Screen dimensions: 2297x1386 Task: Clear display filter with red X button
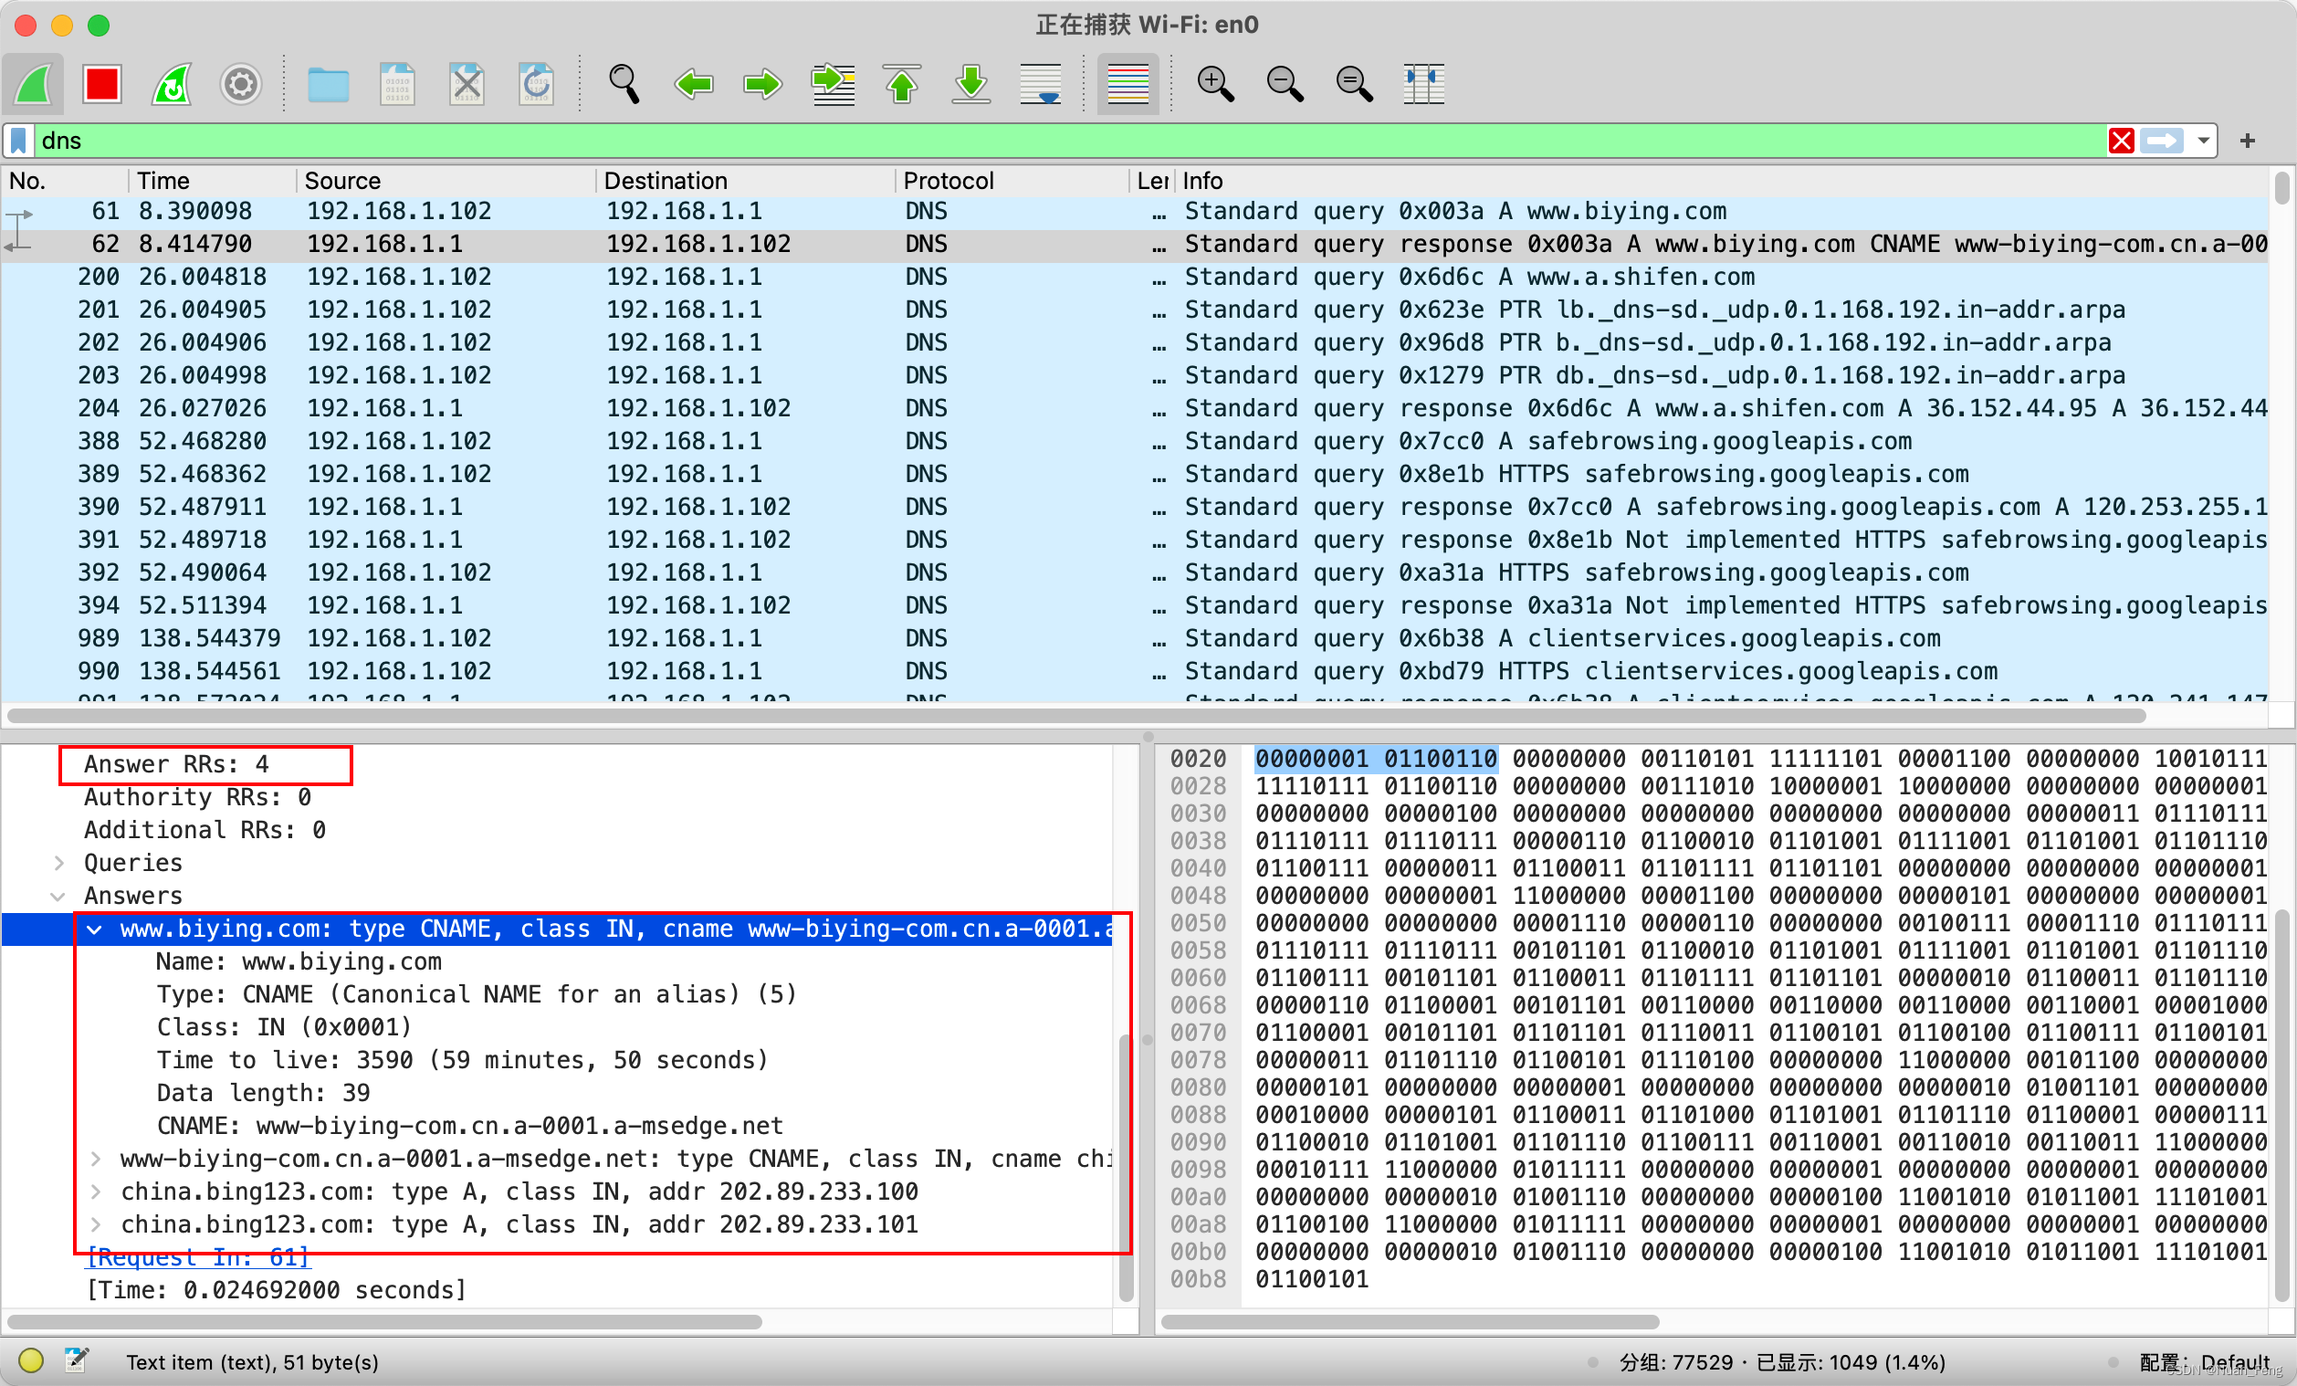(2121, 141)
